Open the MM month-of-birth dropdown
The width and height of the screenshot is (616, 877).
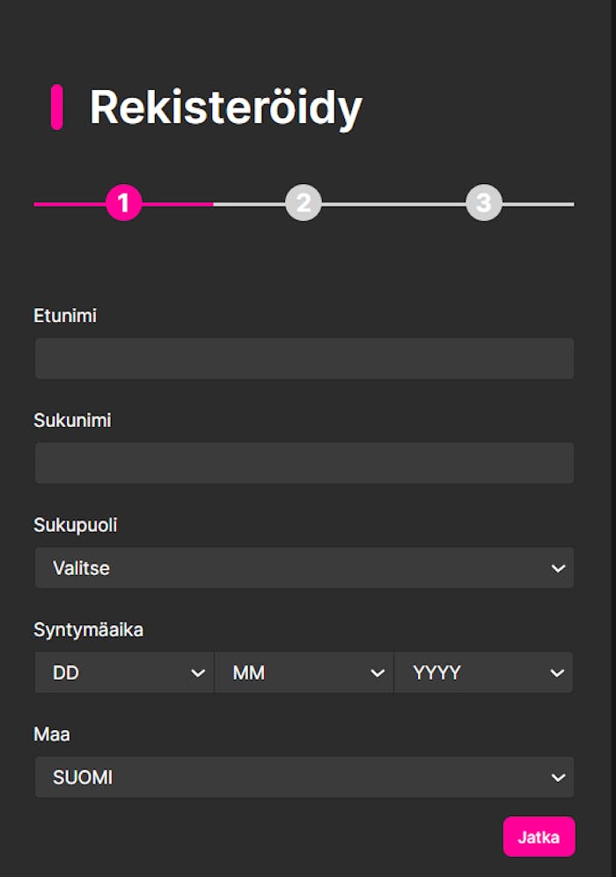tap(304, 672)
